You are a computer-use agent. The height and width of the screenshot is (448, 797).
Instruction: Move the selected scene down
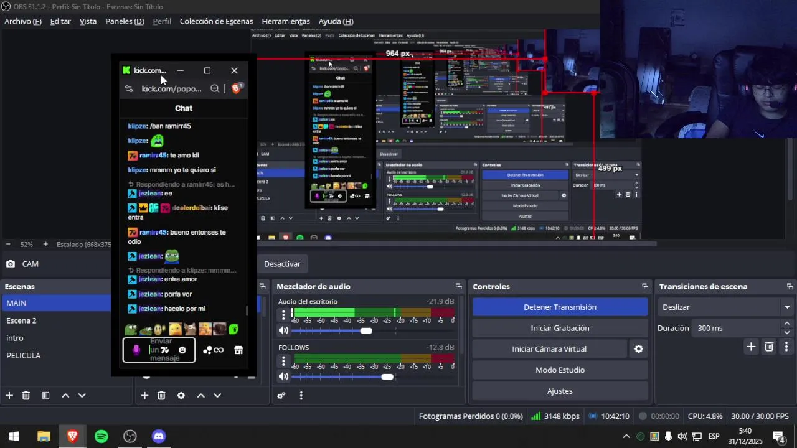pos(82,396)
